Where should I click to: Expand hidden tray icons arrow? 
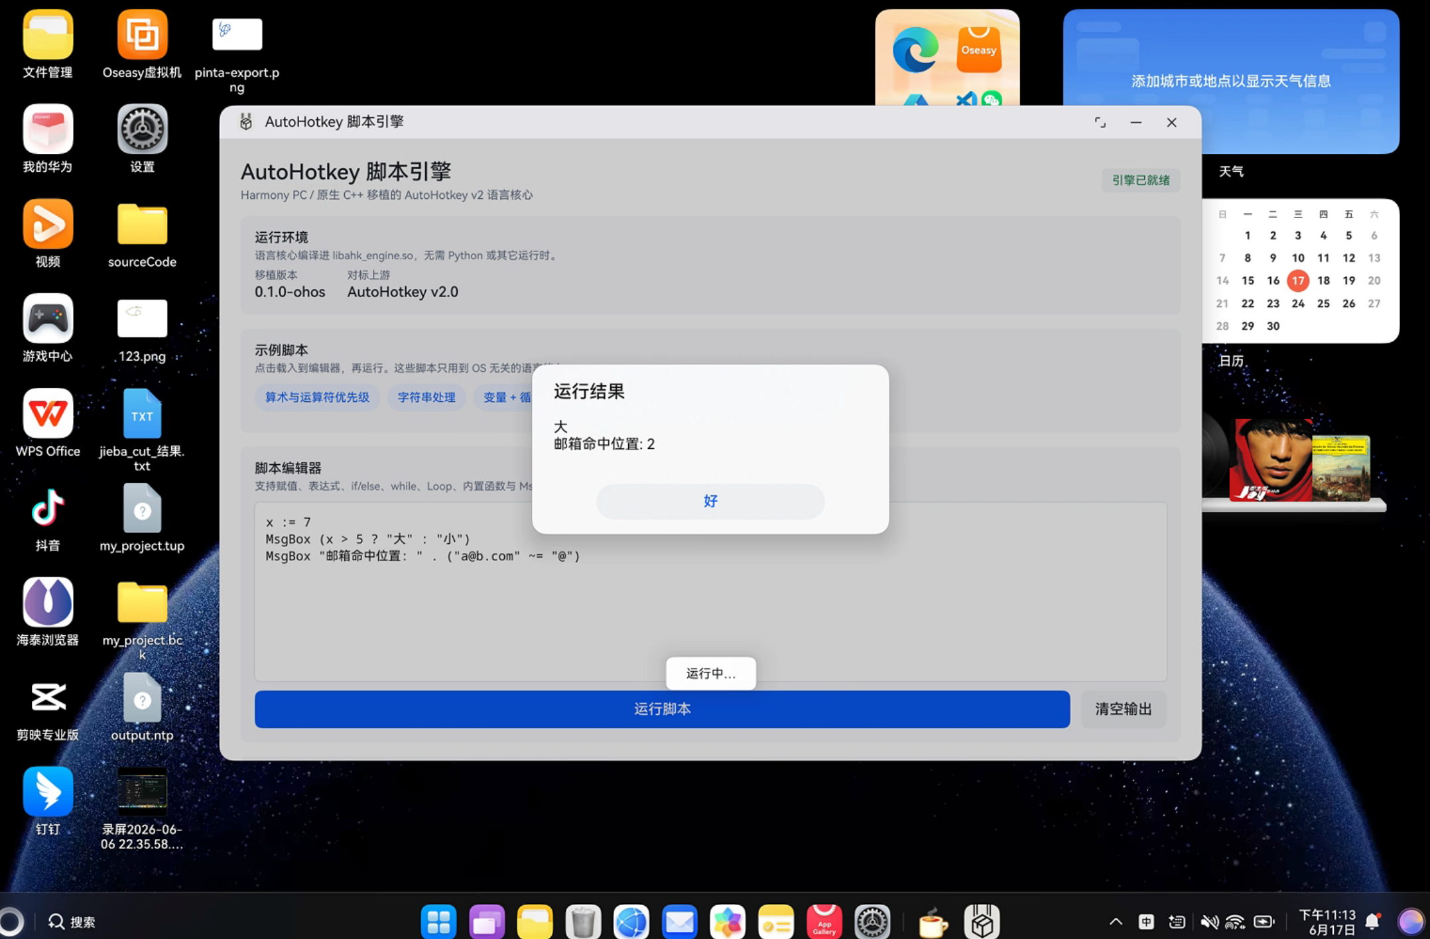1116,922
